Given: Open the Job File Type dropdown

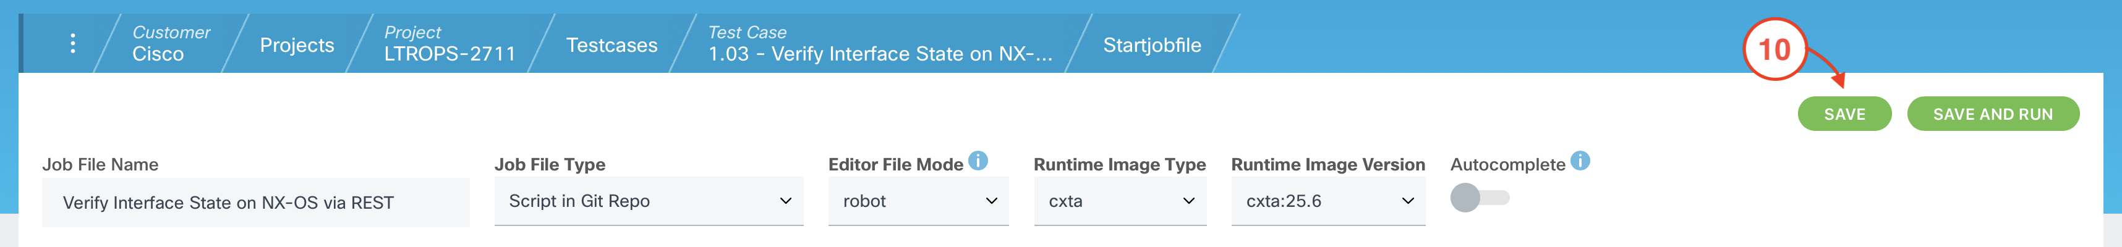Looking at the screenshot, I should pyautogui.click(x=649, y=201).
